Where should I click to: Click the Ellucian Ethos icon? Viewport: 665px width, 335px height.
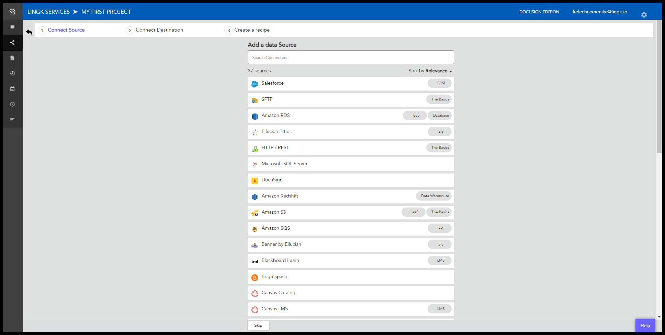pos(255,132)
